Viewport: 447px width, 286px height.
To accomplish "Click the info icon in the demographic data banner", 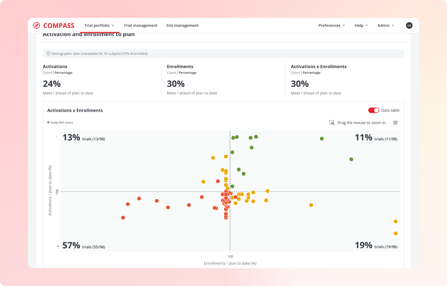I will pyautogui.click(x=48, y=53).
